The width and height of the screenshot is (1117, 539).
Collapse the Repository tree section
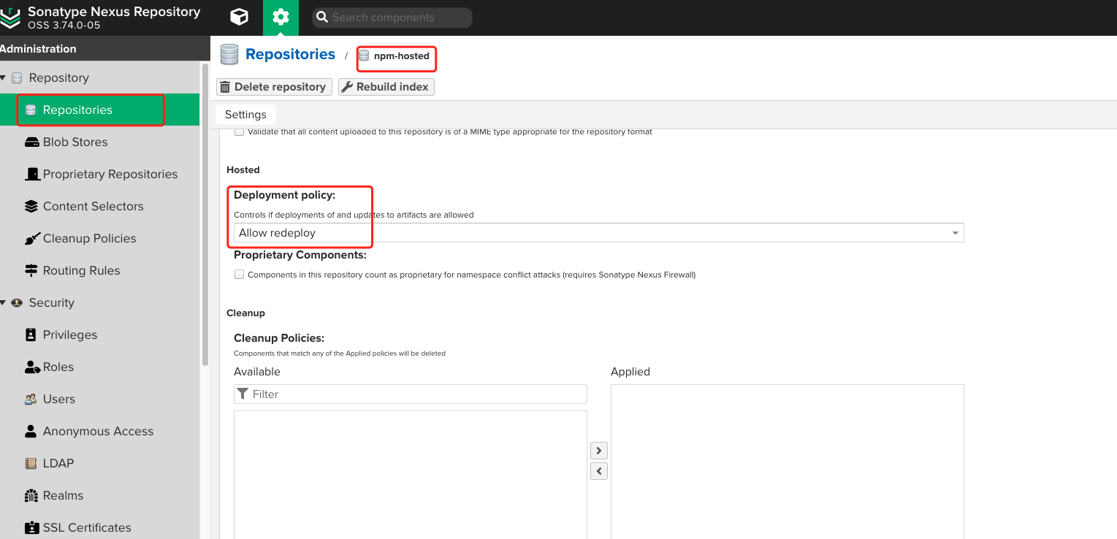click(3, 78)
